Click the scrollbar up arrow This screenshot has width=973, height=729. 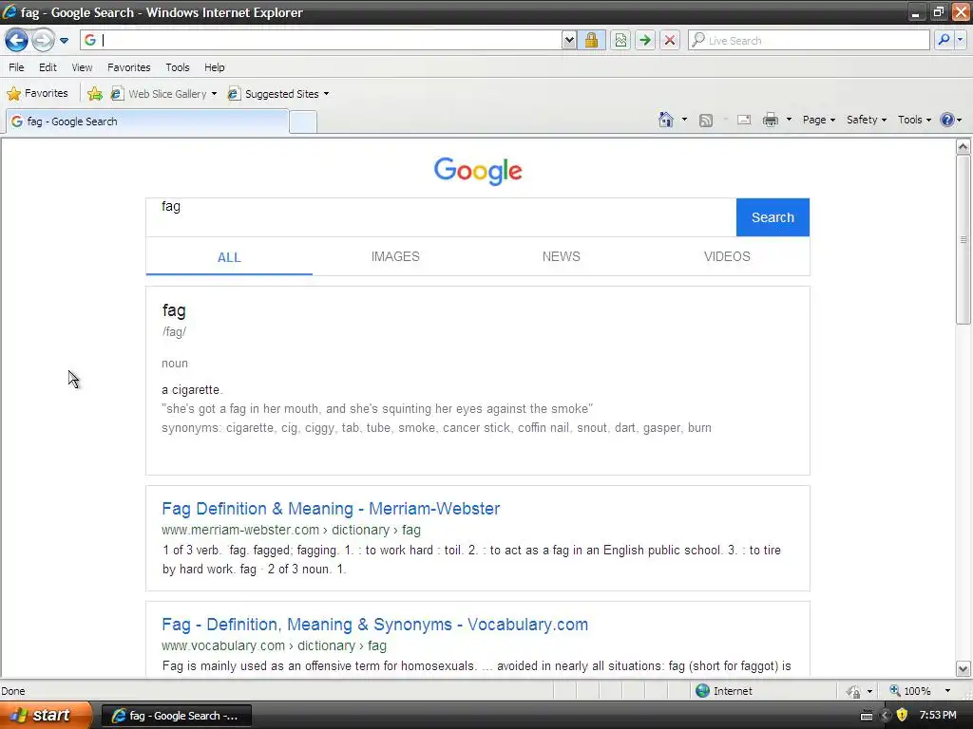963,147
